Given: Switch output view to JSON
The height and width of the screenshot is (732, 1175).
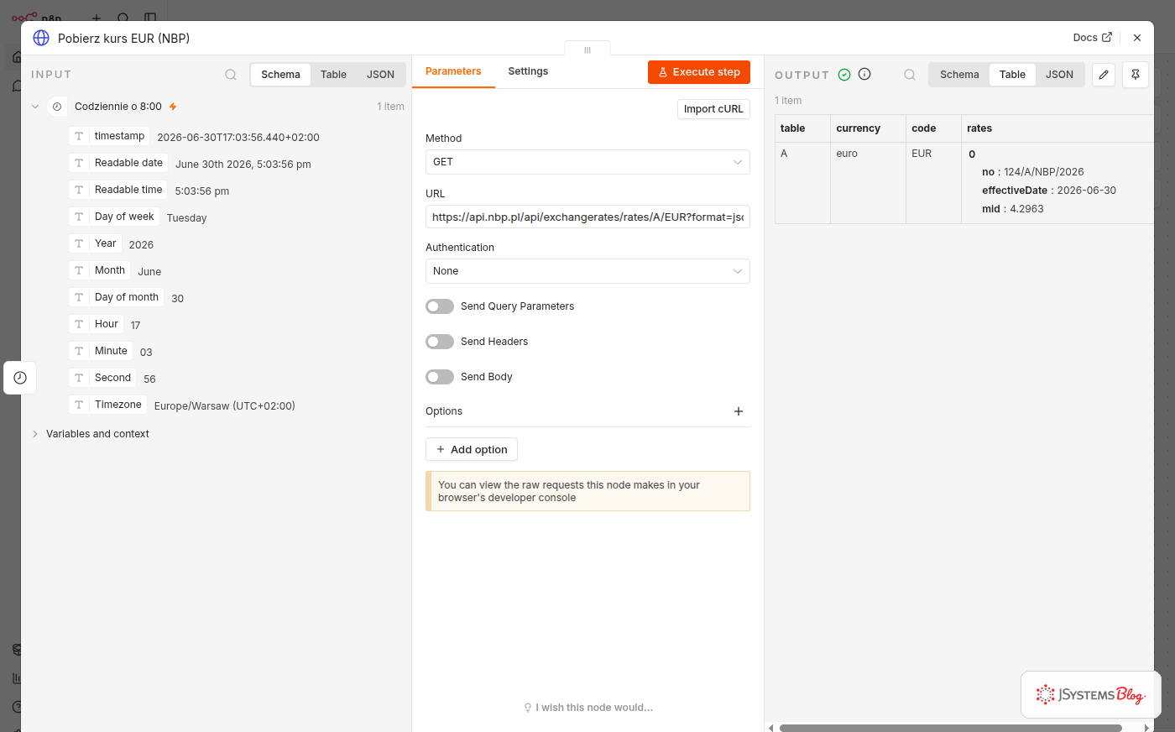Looking at the screenshot, I should (x=1059, y=75).
